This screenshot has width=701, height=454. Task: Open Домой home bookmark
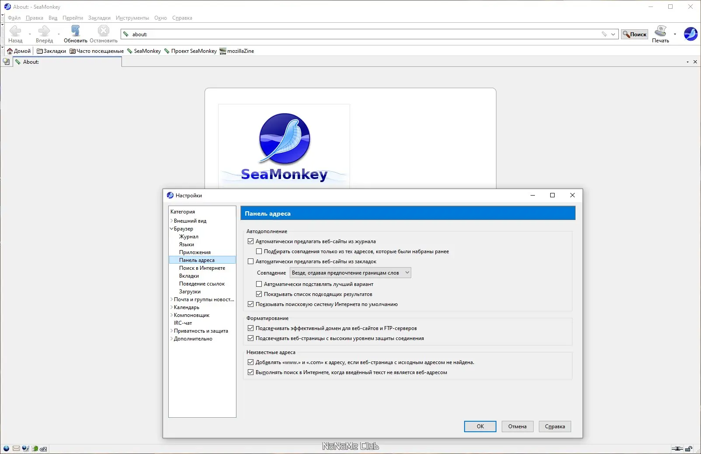pyautogui.click(x=19, y=51)
